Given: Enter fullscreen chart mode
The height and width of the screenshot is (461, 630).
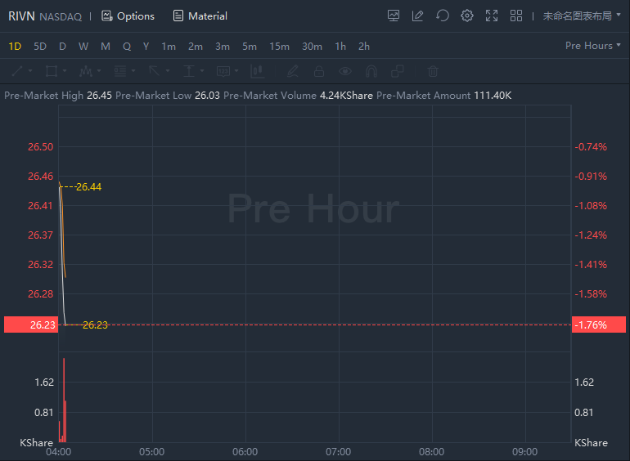Looking at the screenshot, I should [492, 16].
